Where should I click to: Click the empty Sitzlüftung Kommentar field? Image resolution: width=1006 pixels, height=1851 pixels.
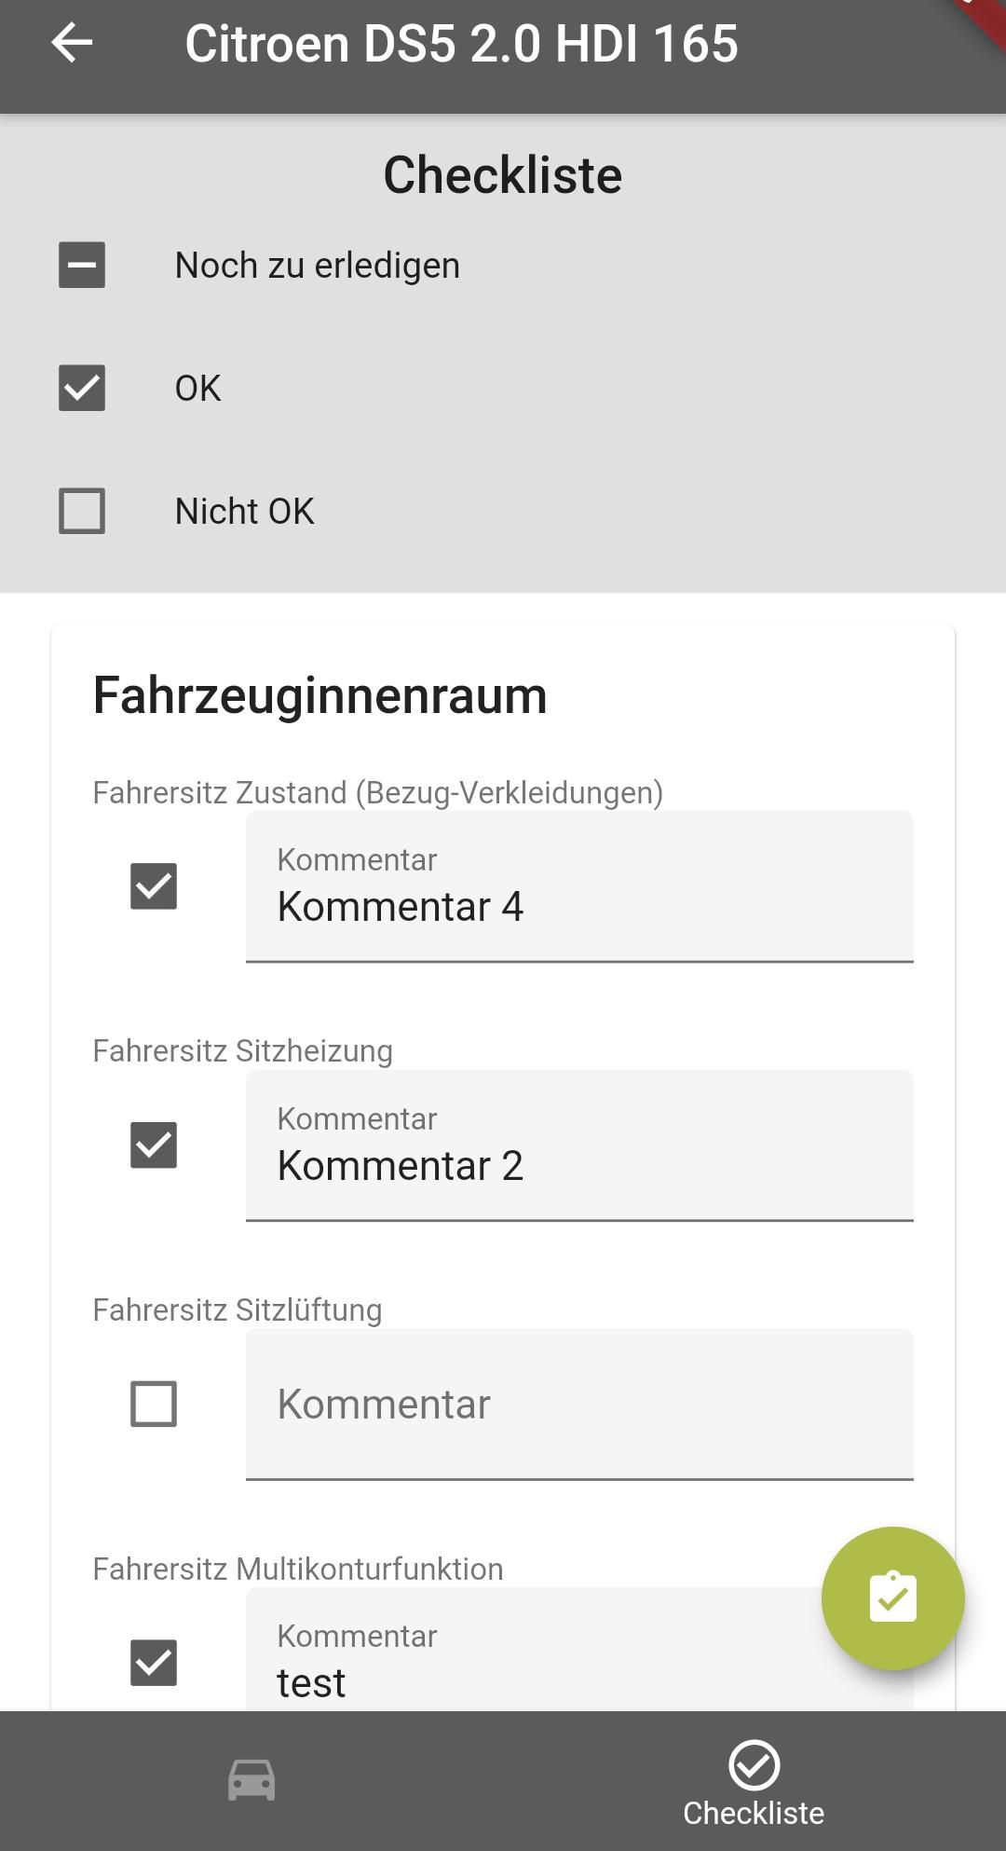[x=579, y=1405]
